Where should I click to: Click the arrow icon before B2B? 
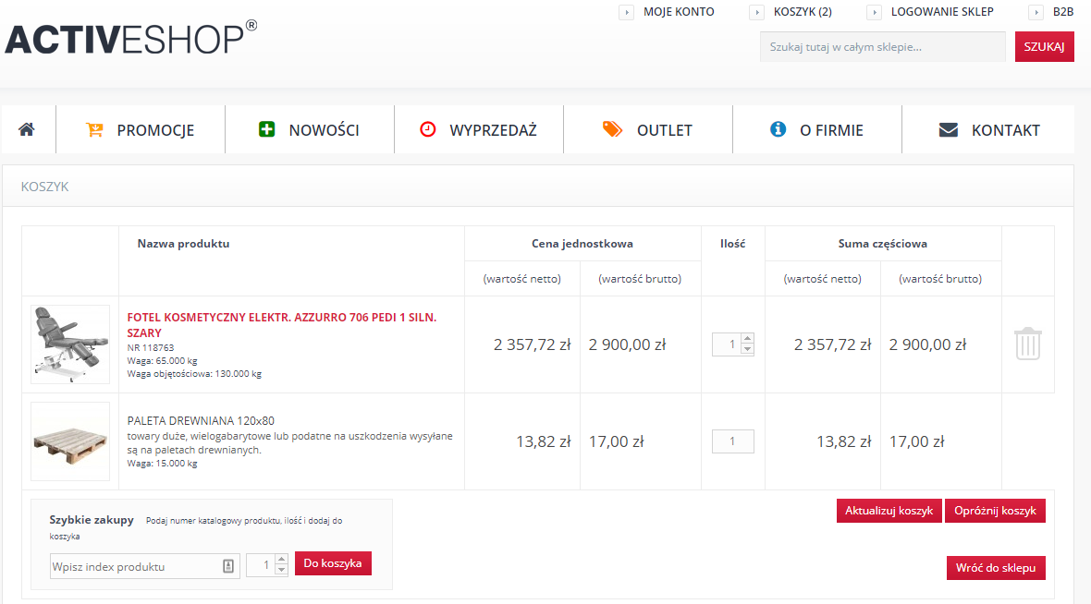(1036, 12)
